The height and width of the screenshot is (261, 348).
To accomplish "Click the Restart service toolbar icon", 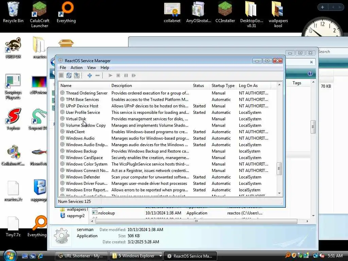I will click(x=134, y=75).
